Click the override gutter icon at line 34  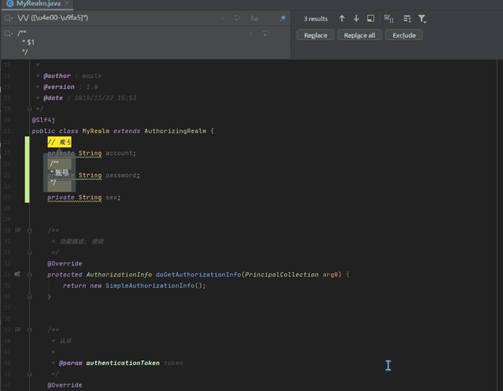click(x=18, y=274)
